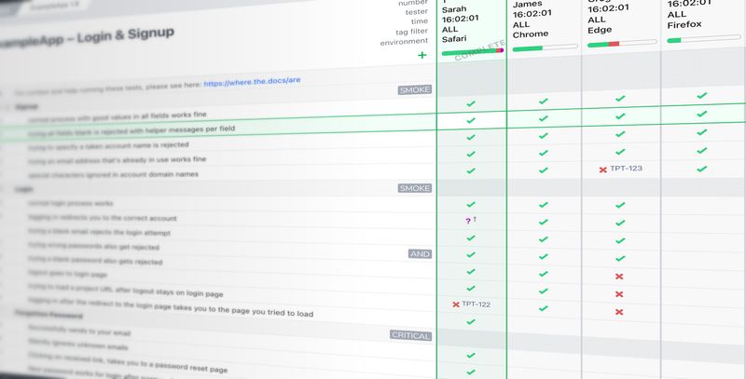The width and height of the screenshot is (746, 379).
Task: Open the TPT-123 issue reference
Action: [x=626, y=169]
